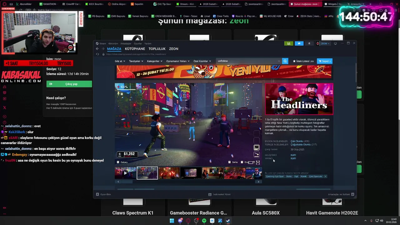The width and height of the screenshot is (400, 225).
Task: Switch to the MAĞAZA tab
Action: [x=114, y=49]
